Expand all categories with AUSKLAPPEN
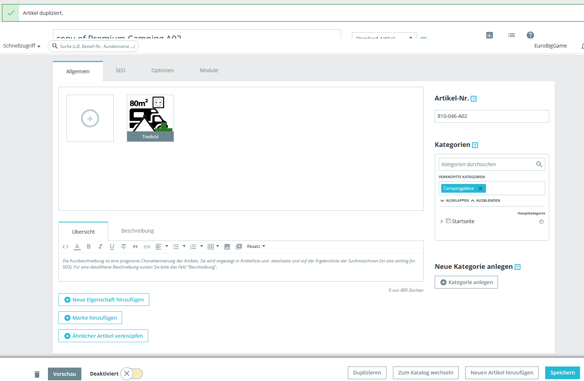584x381 pixels. click(x=455, y=201)
